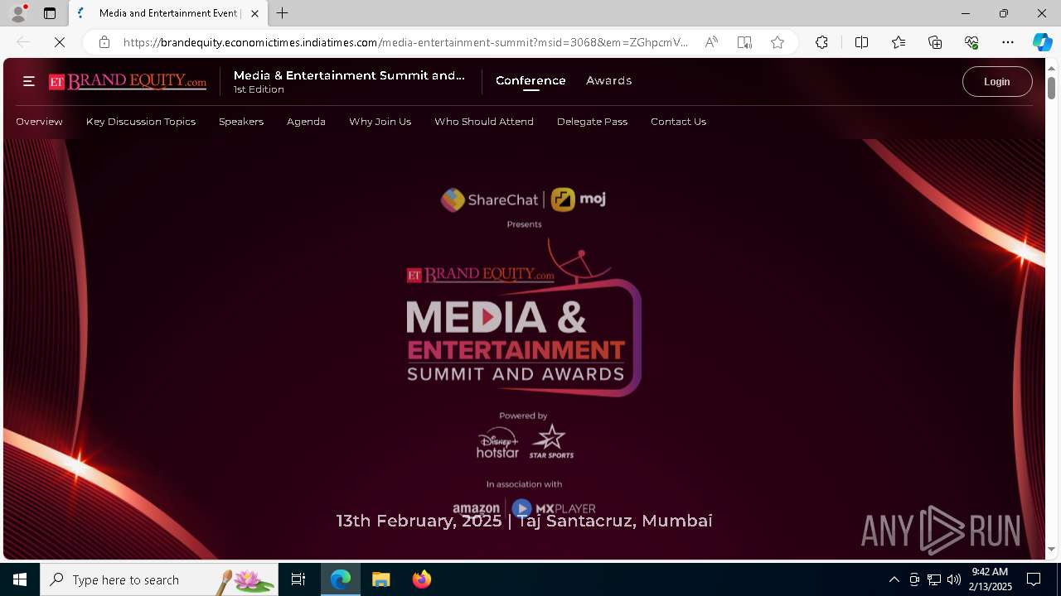1061x596 pixels.
Task: Click the page vertical scrollbar
Action: [x=1051, y=87]
